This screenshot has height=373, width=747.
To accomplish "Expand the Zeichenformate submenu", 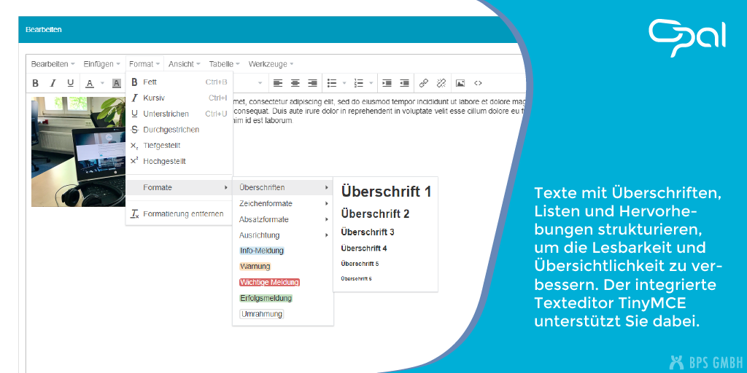I will point(283,204).
